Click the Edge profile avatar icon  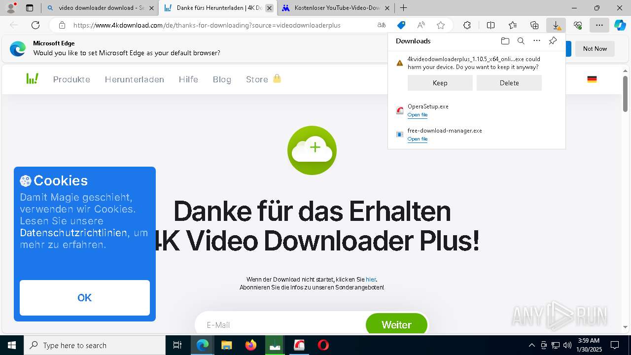coord(10,7)
